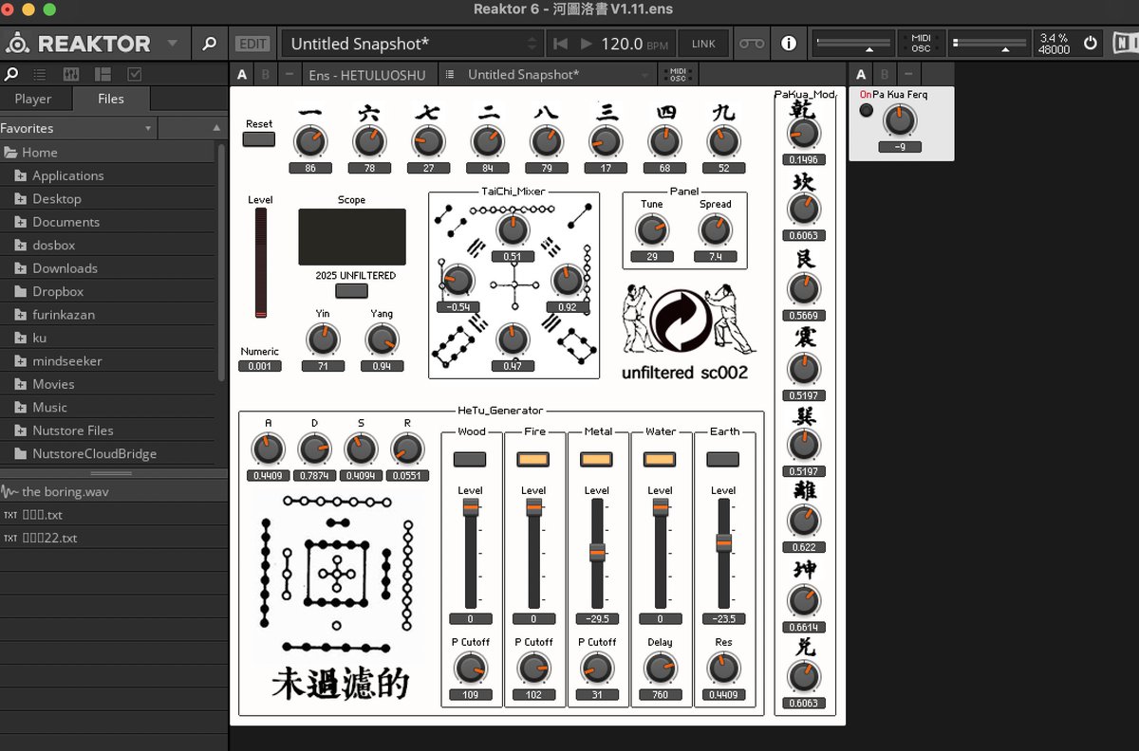Click the Earth Level fader handle
The height and width of the screenshot is (751, 1139).
(723, 543)
